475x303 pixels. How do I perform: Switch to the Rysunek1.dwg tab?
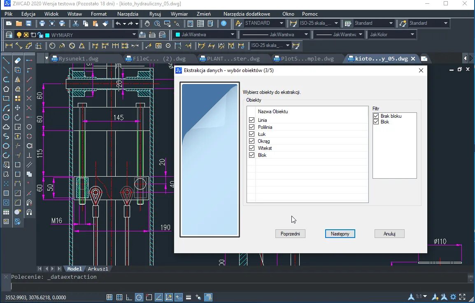pyautogui.click(x=78, y=58)
